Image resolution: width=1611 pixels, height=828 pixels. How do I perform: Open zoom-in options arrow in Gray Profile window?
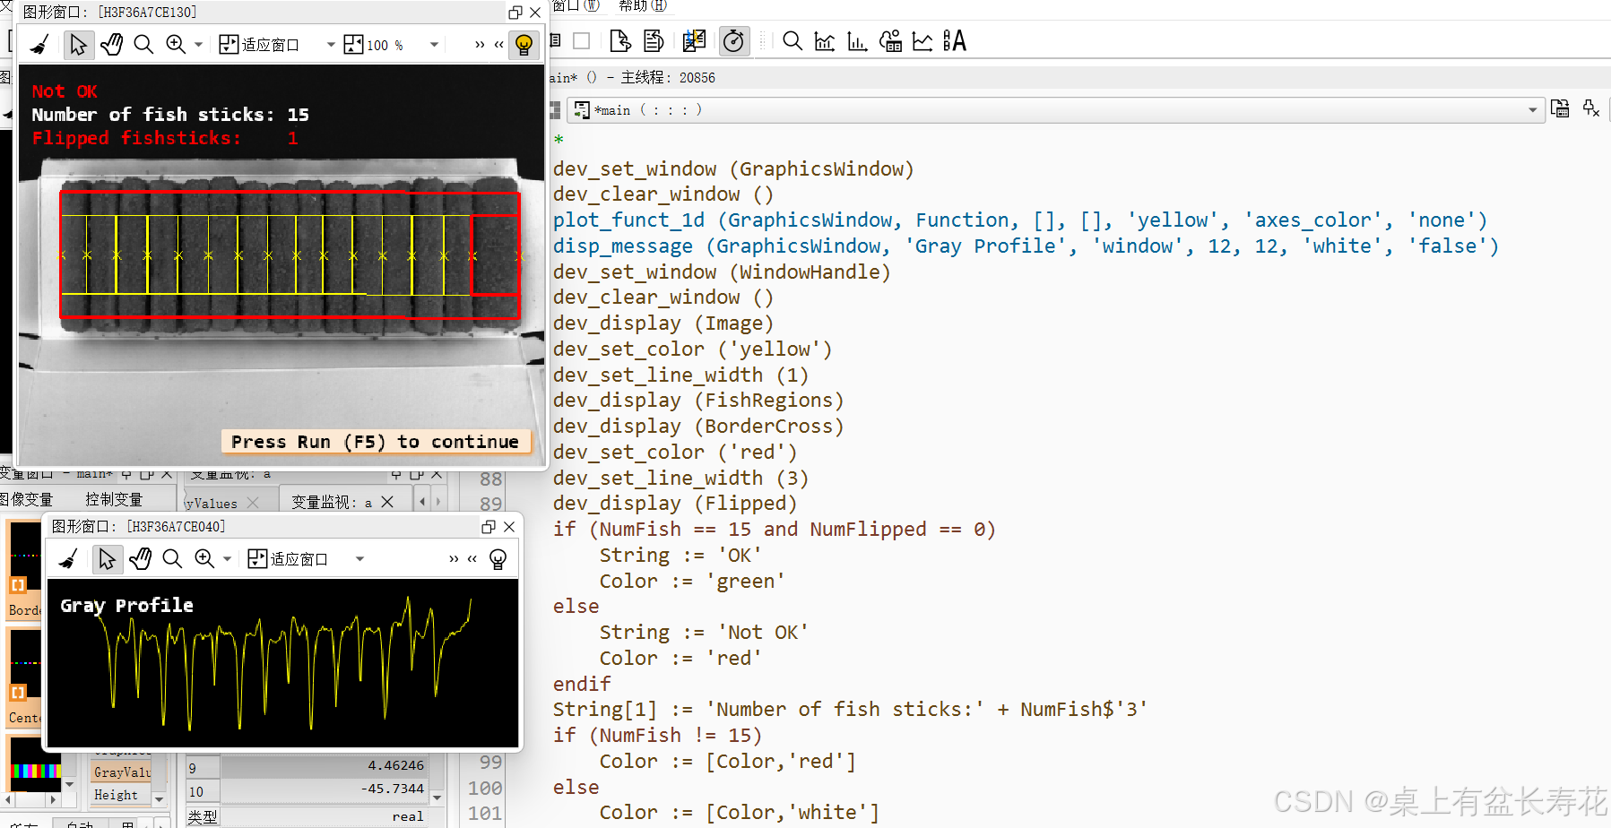tap(227, 559)
